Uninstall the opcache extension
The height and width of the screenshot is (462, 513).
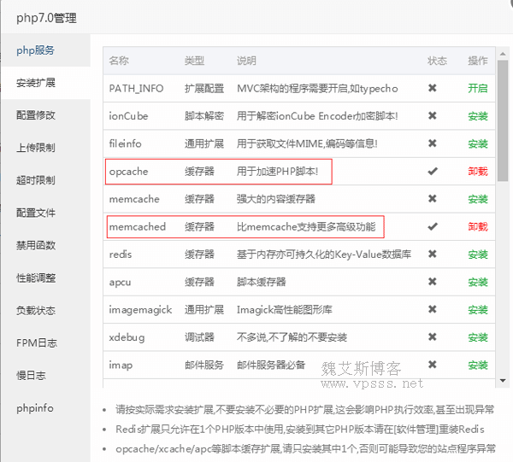click(478, 171)
